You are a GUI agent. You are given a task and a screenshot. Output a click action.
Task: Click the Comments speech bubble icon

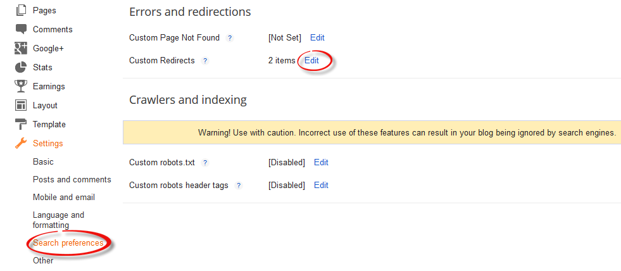tap(21, 29)
